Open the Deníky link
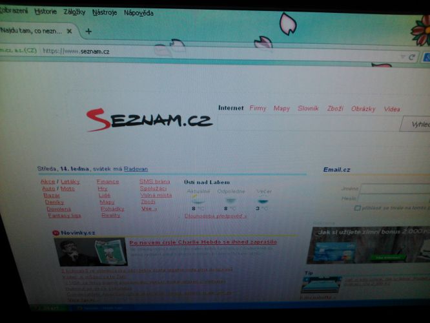Image resolution: width=430 pixels, height=323 pixels. [54, 202]
